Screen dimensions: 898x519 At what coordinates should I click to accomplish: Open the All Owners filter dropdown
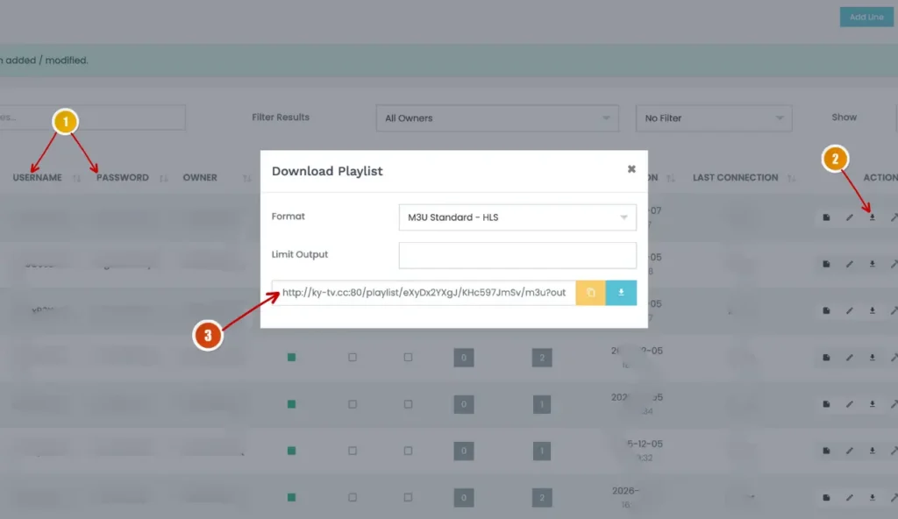[x=497, y=118]
